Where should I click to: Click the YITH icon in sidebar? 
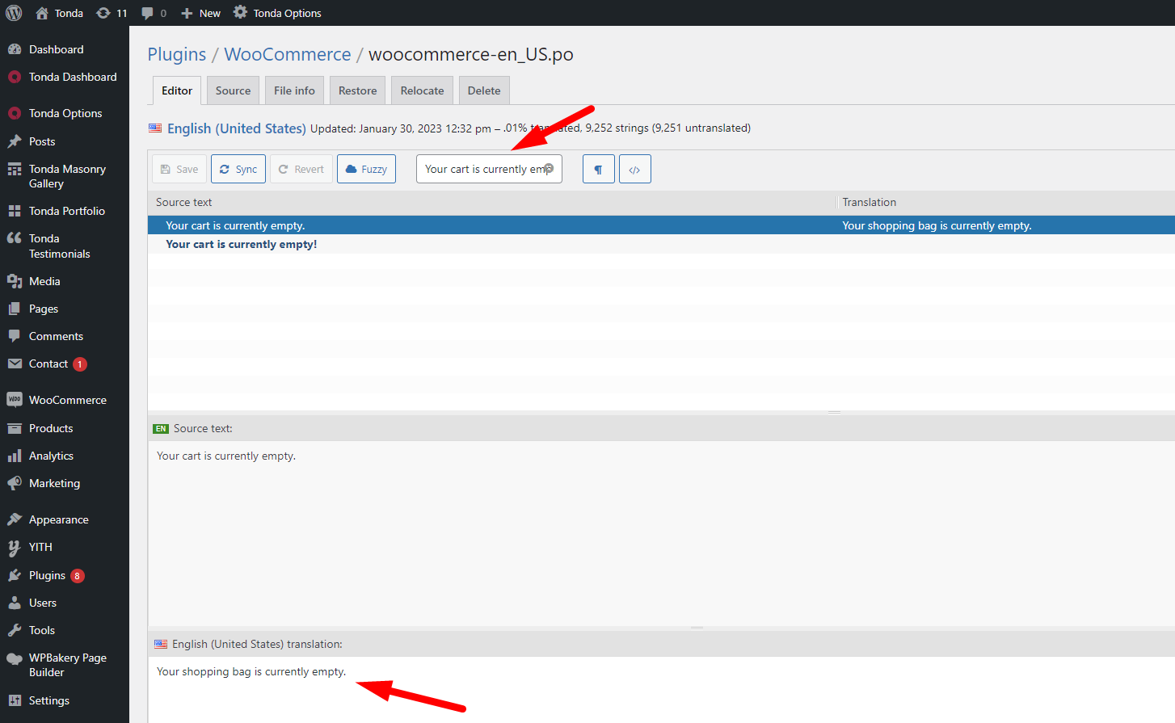15,548
